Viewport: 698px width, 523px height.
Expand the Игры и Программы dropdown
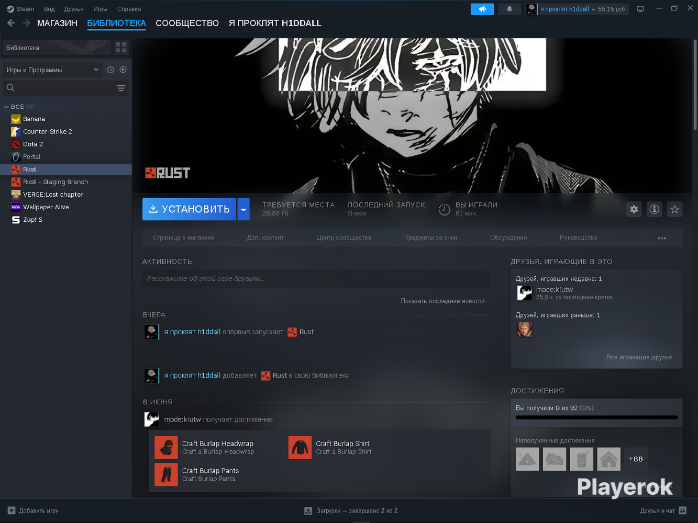(52, 70)
